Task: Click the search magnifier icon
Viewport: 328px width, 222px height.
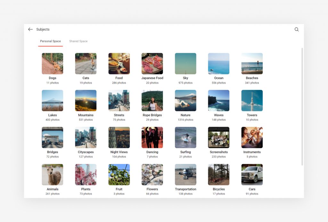Action: point(296,29)
